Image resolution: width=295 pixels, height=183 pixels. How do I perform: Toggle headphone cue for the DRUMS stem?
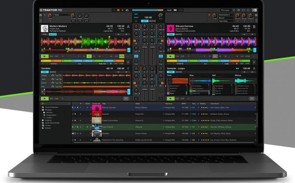tap(53, 75)
